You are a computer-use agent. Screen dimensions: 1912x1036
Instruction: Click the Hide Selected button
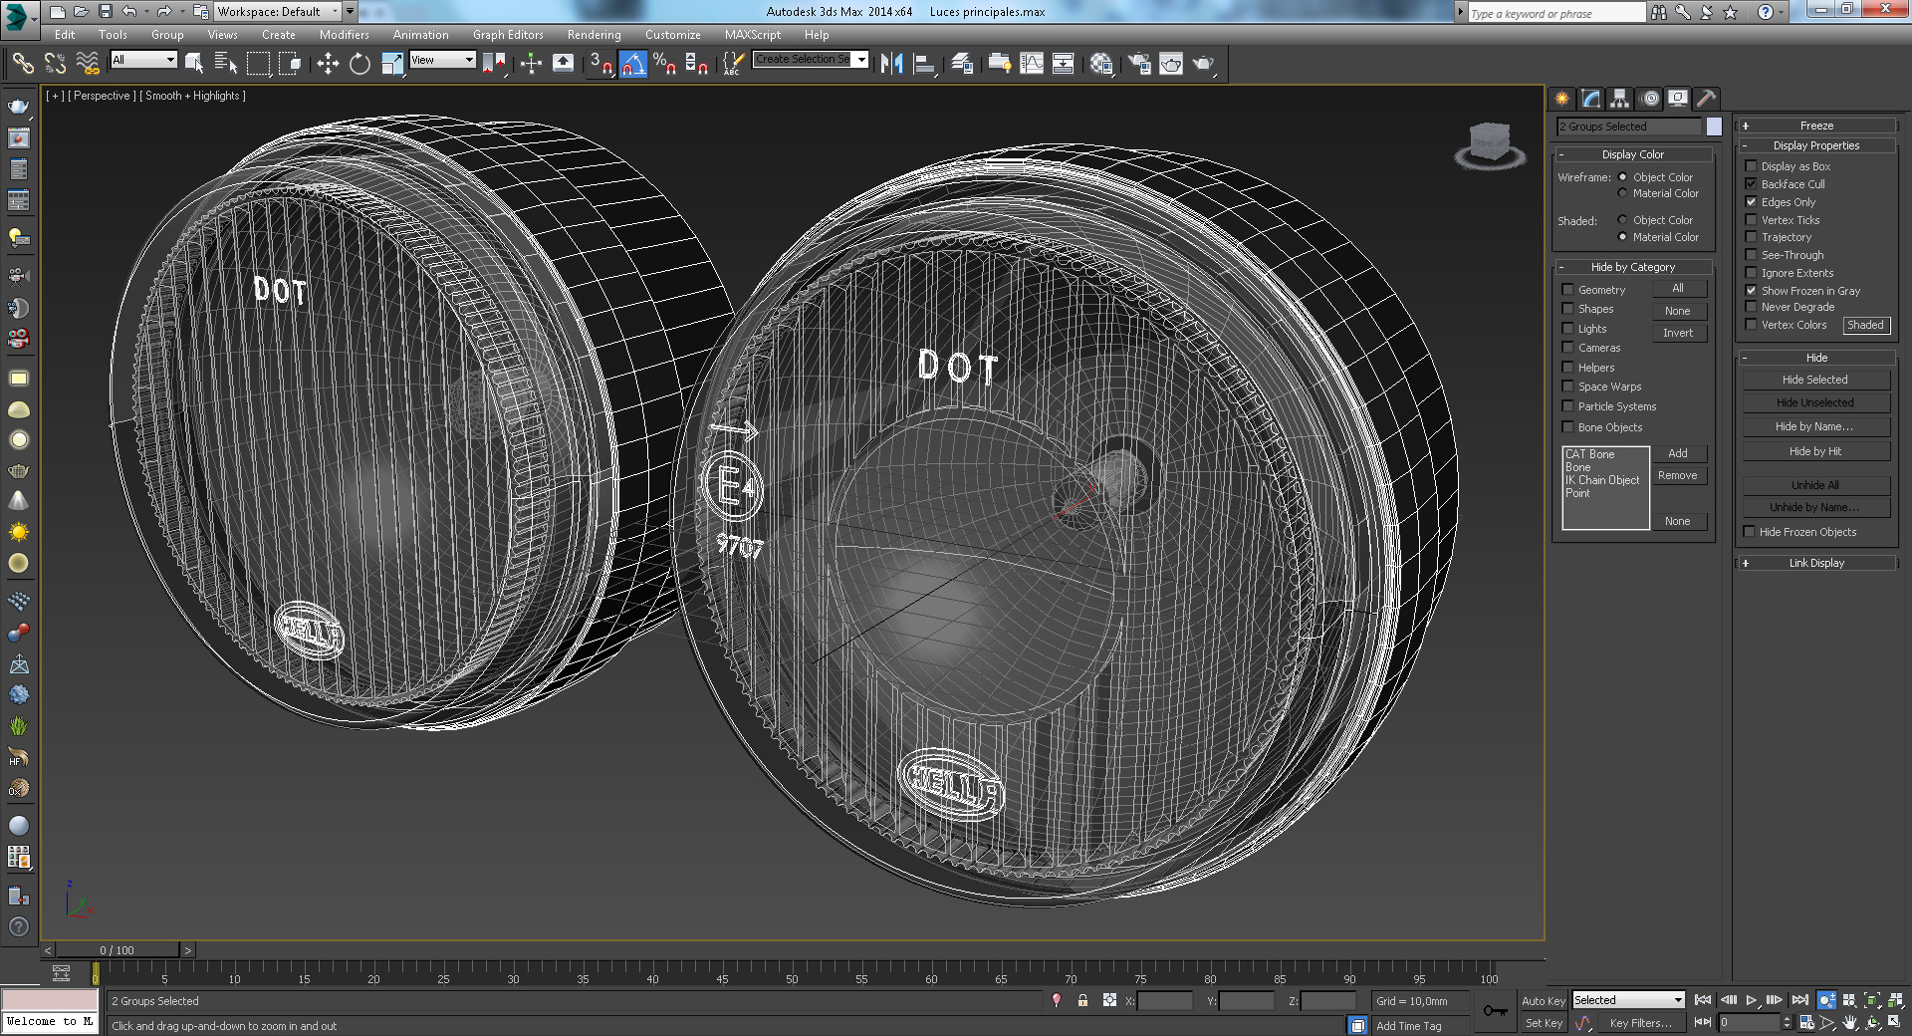[1815, 380]
